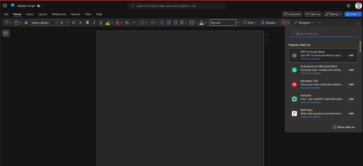
Task: Insert a bulleted list
Action: click(142, 22)
